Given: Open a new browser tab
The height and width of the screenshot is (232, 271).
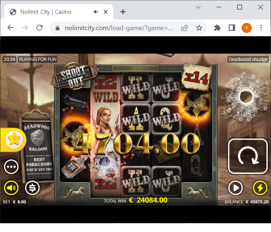Looking at the screenshot, I should coord(123,12).
